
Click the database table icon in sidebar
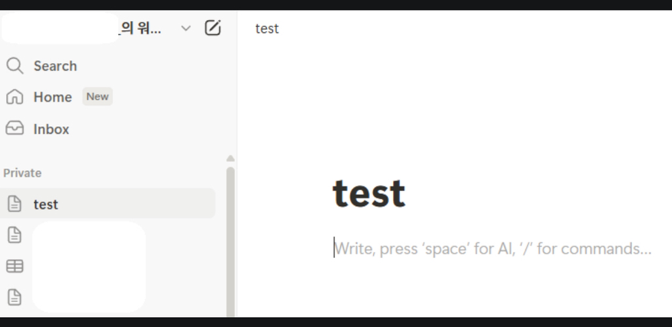click(14, 266)
